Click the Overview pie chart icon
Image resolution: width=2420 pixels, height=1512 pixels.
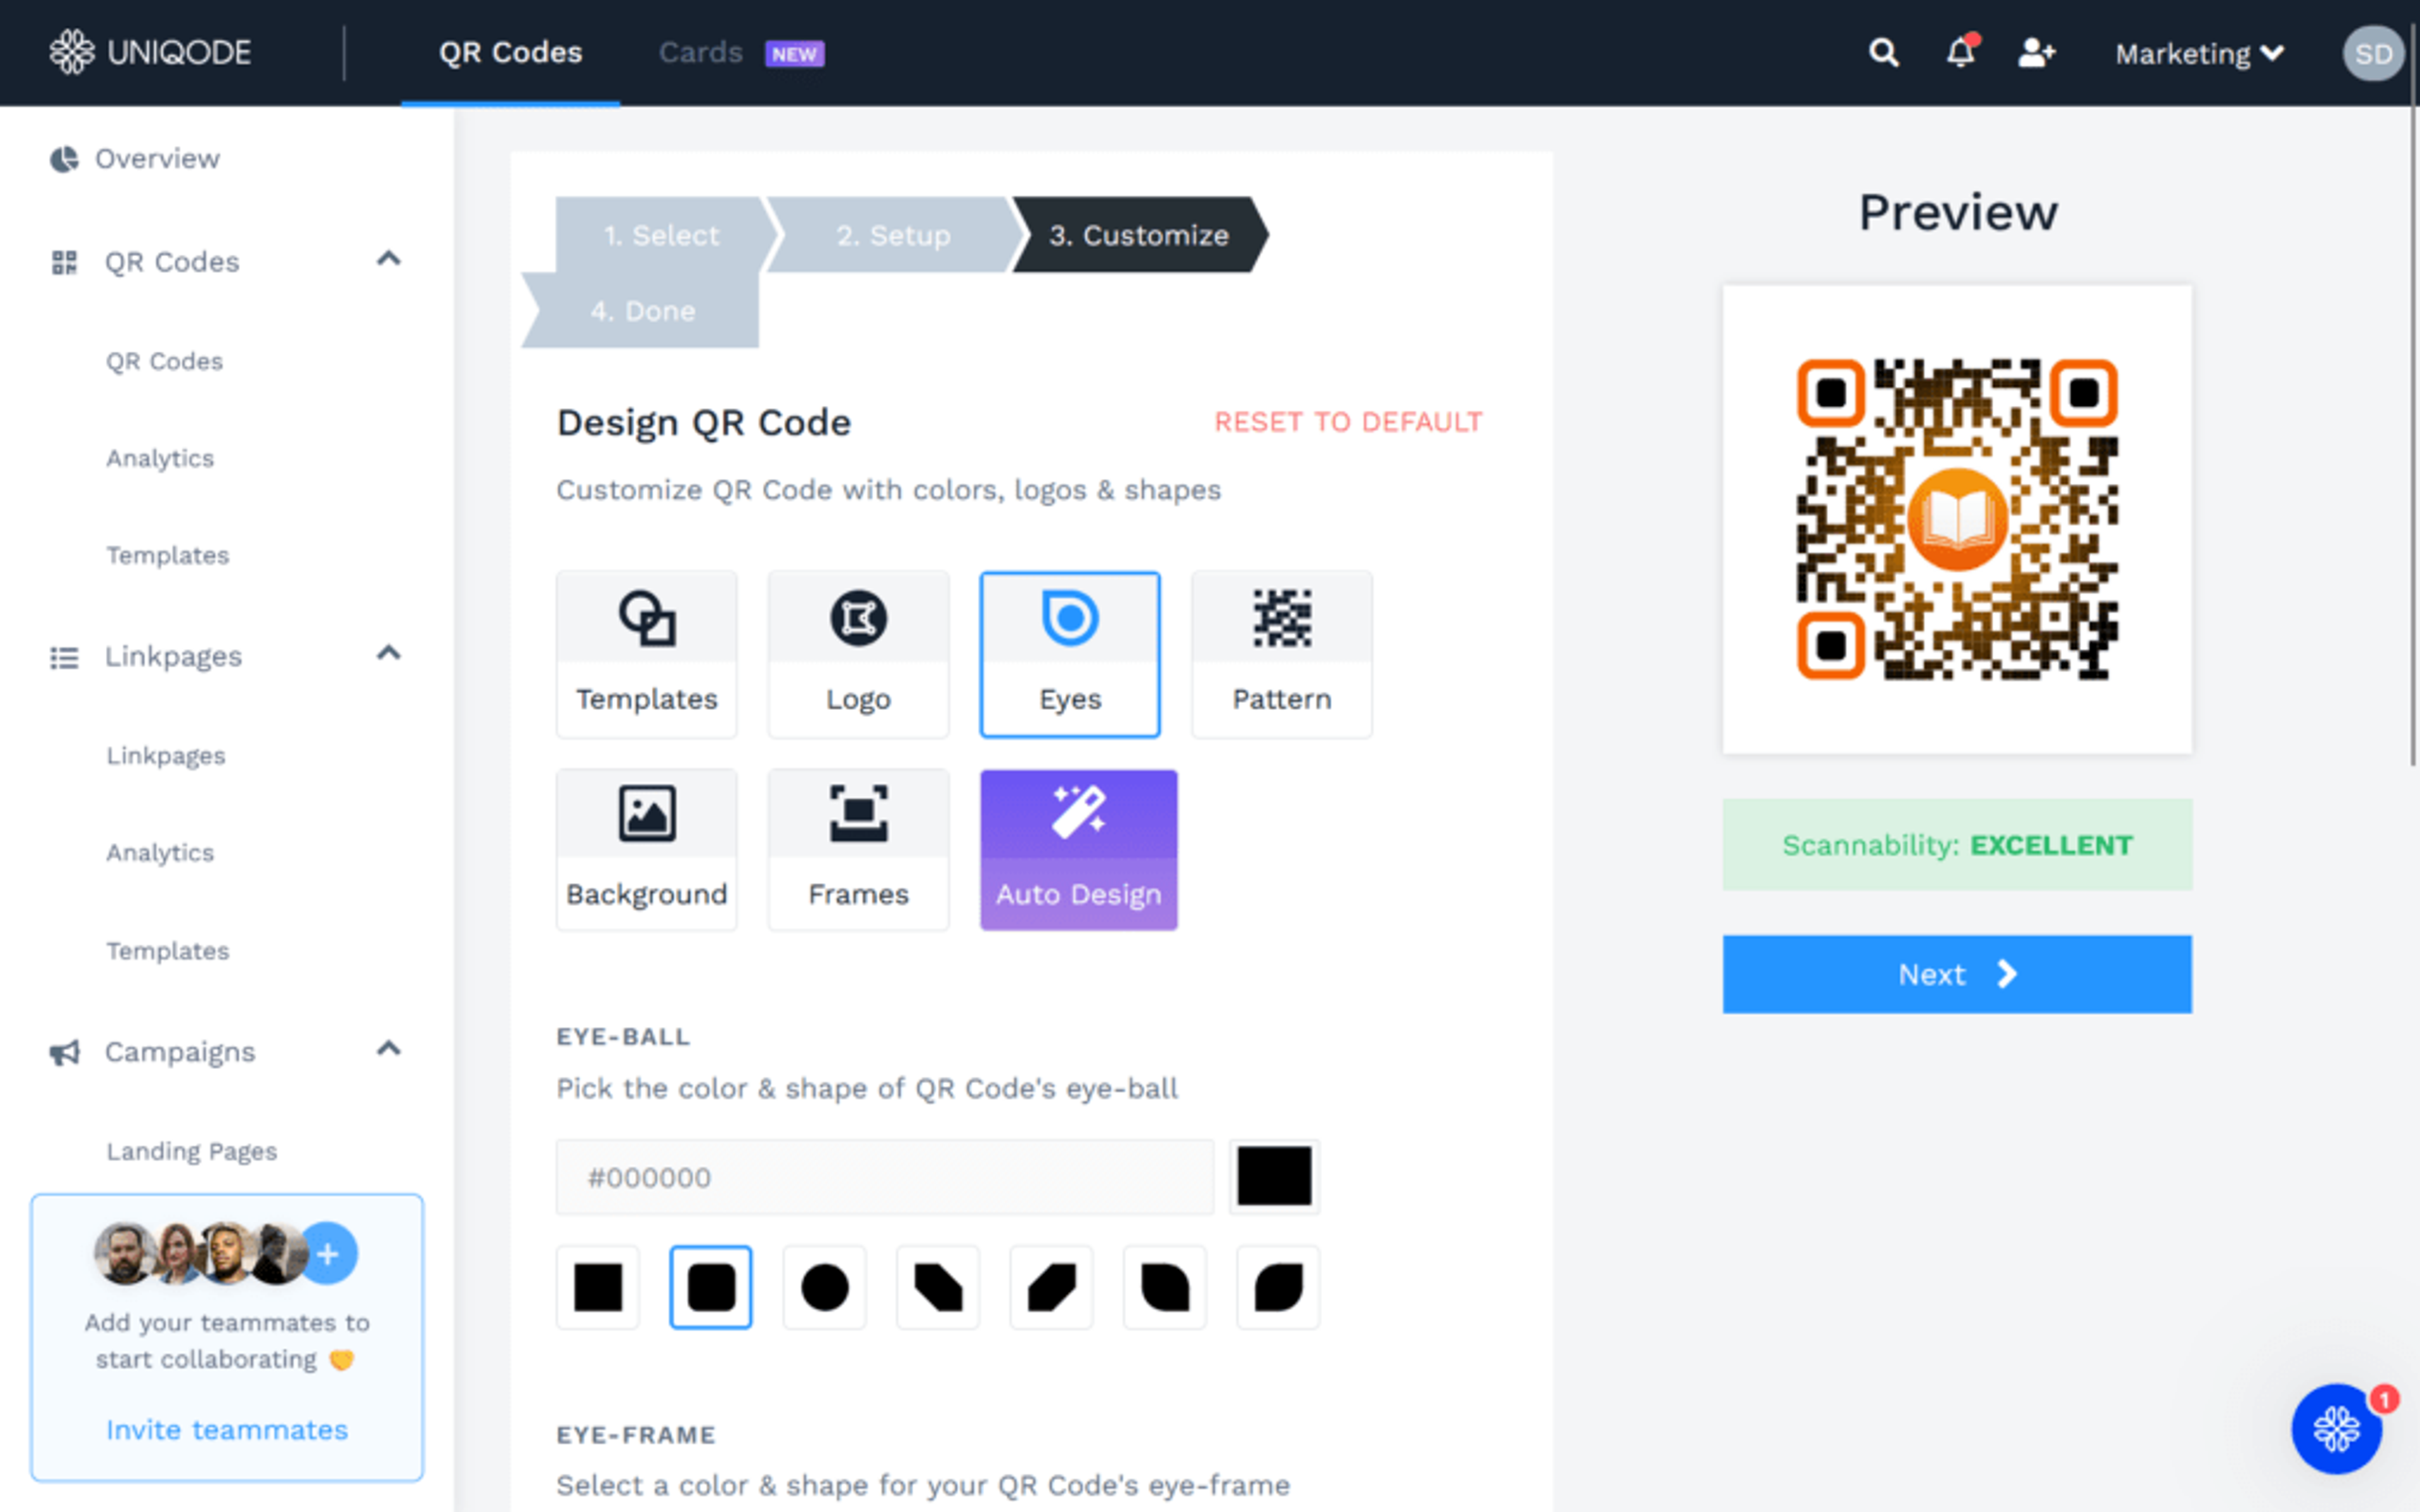[64, 159]
